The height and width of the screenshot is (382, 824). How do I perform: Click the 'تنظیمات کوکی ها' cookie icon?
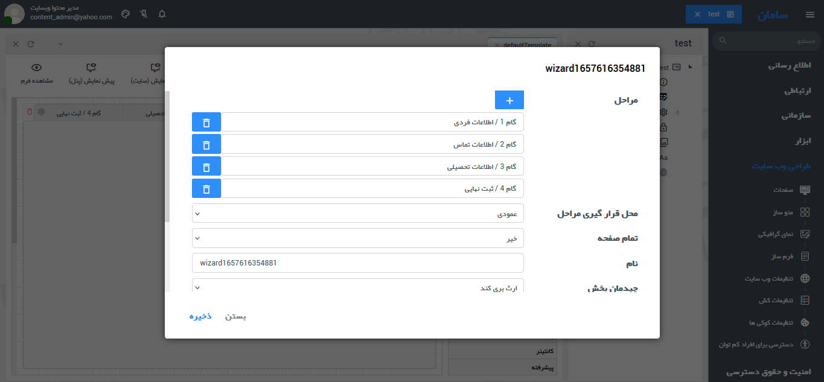805,323
